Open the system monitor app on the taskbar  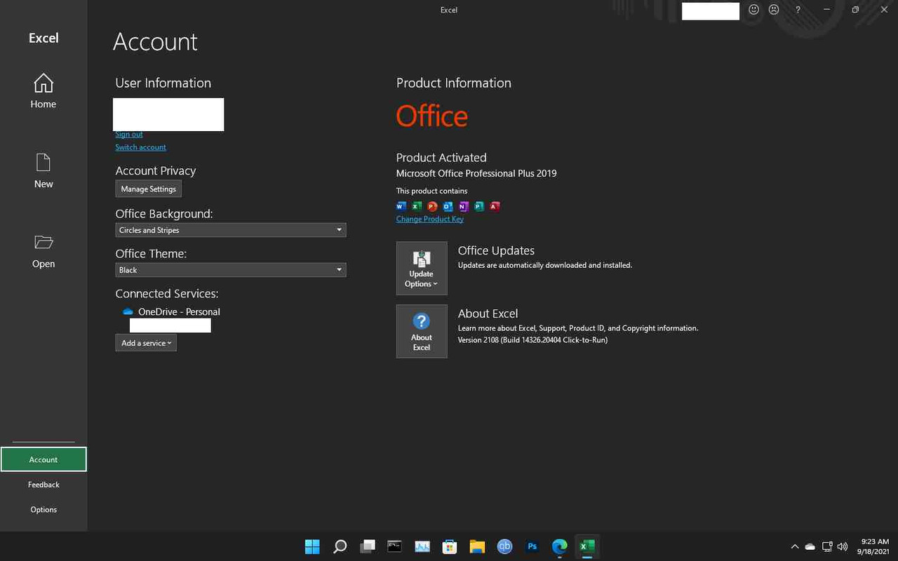click(422, 546)
